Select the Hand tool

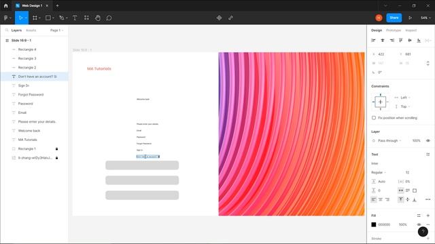click(x=98, y=18)
